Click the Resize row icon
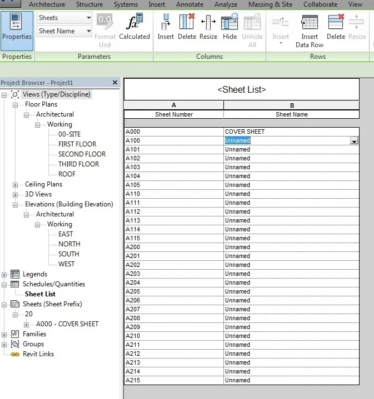The image size is (374, 399). (x=357, y=22)
